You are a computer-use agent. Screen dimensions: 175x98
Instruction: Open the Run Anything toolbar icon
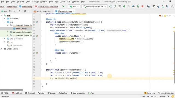[154, 7]
